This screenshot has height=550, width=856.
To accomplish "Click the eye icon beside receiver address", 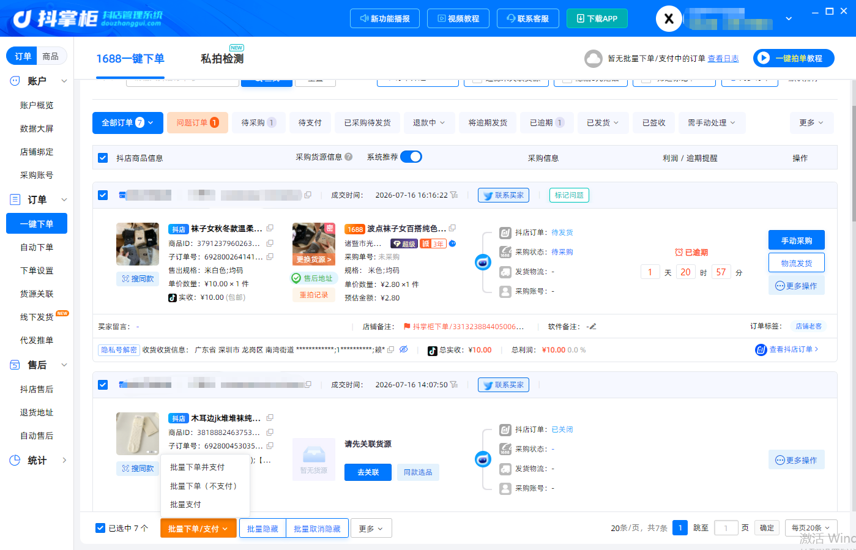I will pyautogui.click(x=404, y=349).
